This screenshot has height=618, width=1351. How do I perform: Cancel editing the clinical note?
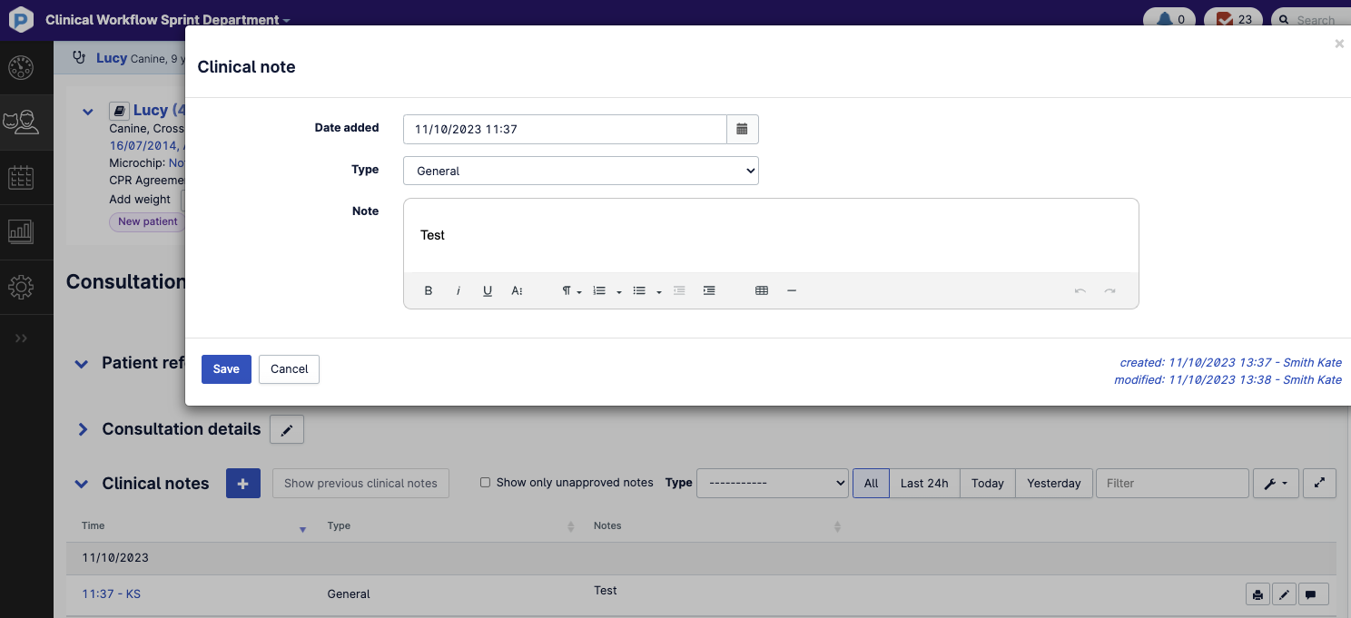coord(289,369)
